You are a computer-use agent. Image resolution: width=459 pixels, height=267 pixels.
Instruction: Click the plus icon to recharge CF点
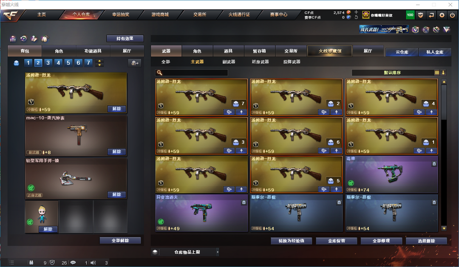356,12
